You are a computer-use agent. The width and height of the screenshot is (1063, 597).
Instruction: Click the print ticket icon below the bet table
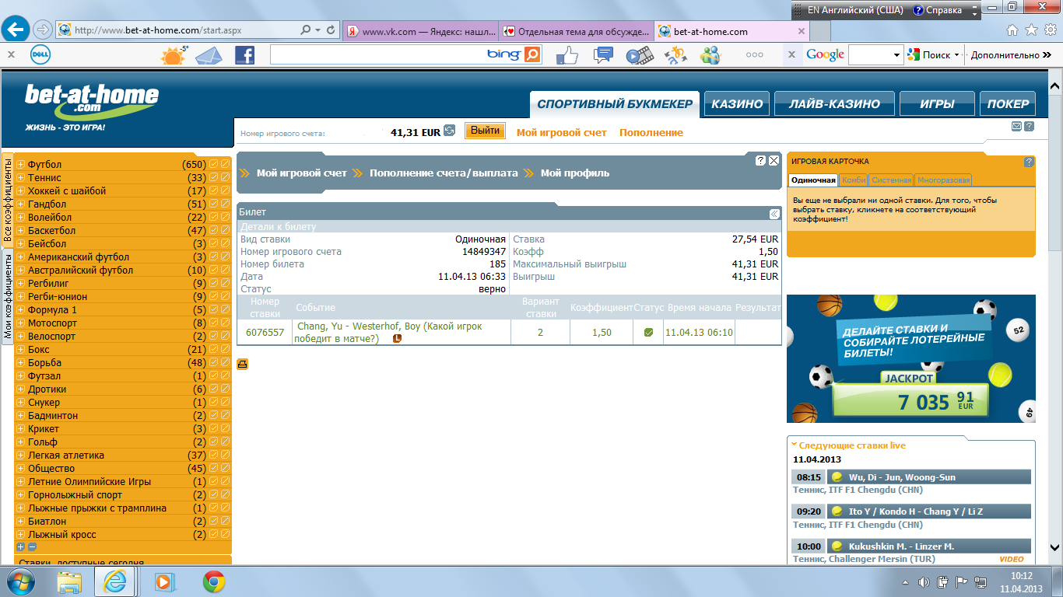pyautogui.click(x=243, y=364)
